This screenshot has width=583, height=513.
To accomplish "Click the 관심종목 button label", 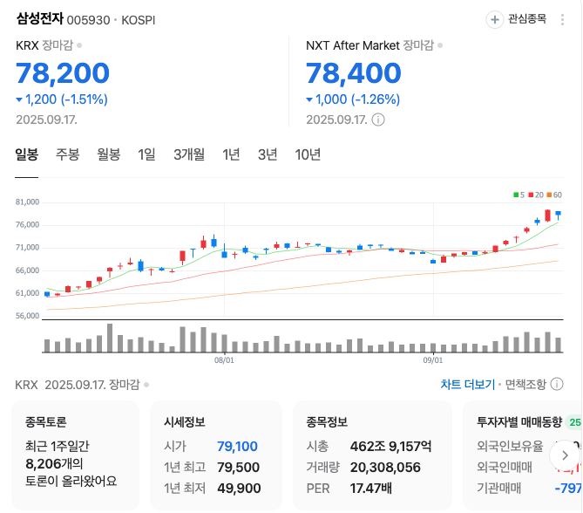I will pyautogui.click(x=527, y=19).
